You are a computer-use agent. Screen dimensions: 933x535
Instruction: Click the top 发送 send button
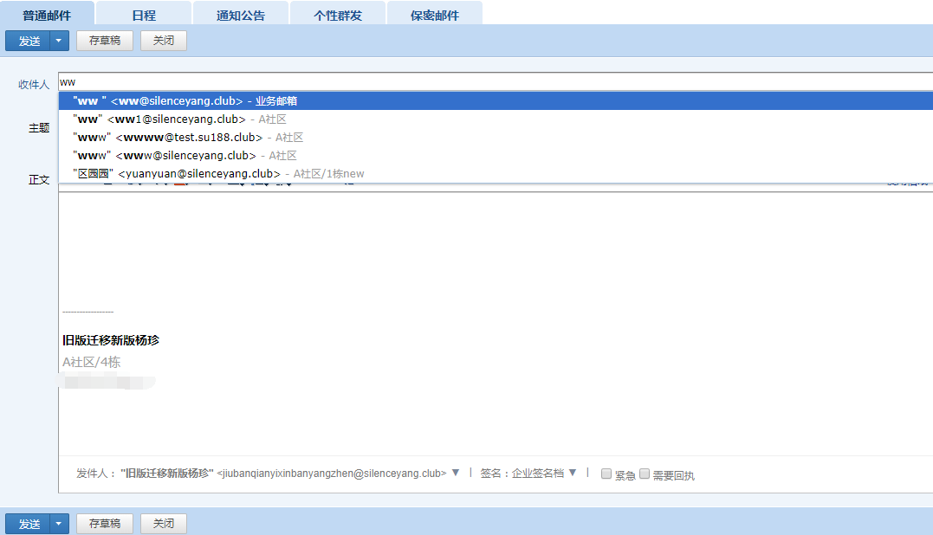(x=29, y=41)
